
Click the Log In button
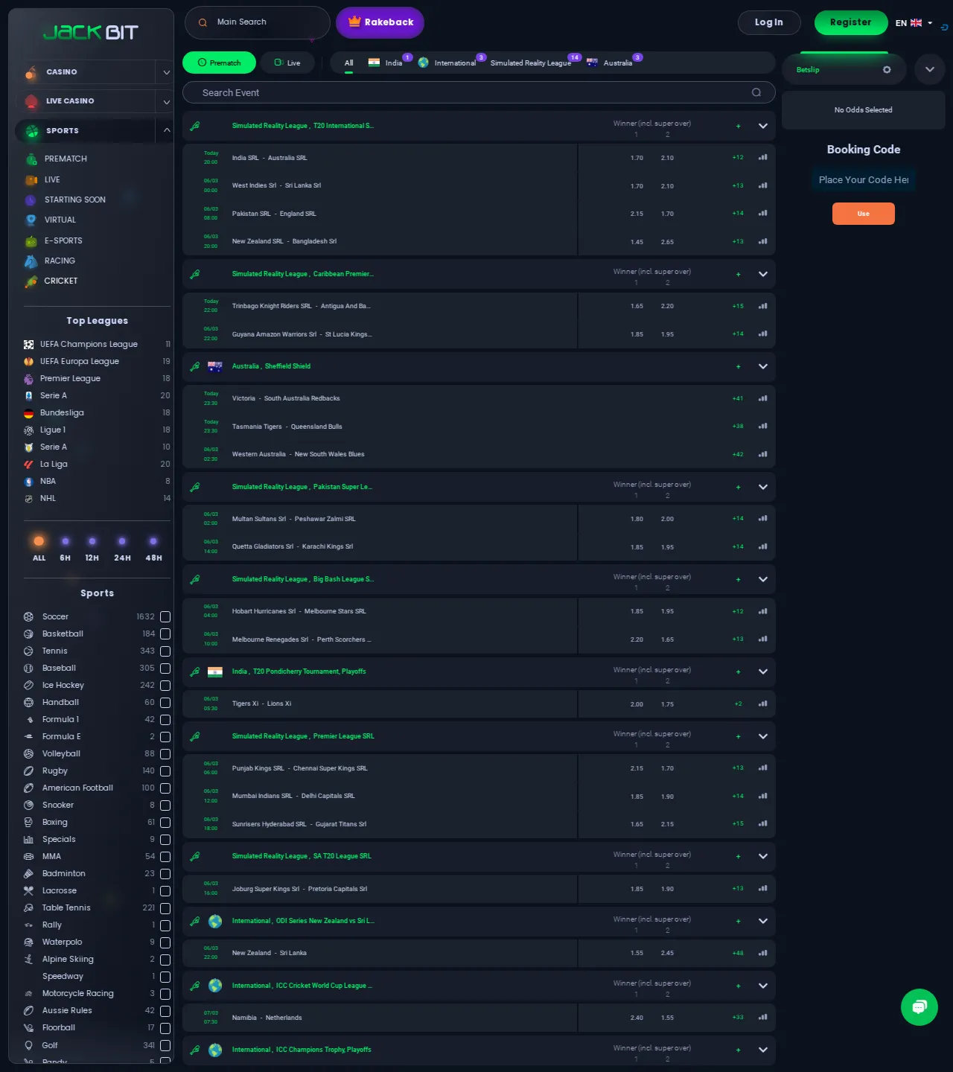pos(769,22)
